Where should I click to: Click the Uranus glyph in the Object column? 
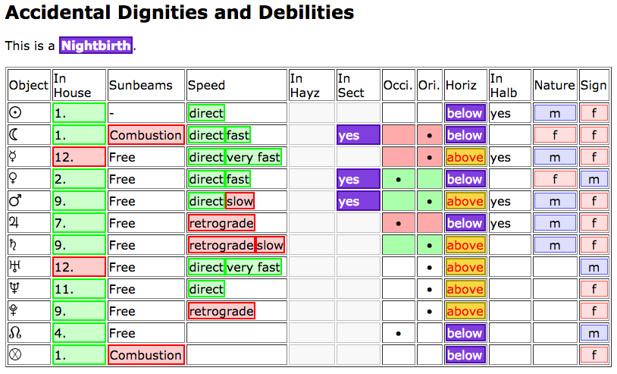(x=14, y=266)
